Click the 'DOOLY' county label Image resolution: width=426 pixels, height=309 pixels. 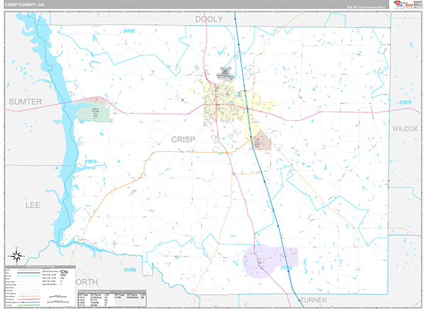[x=209, y=19]
